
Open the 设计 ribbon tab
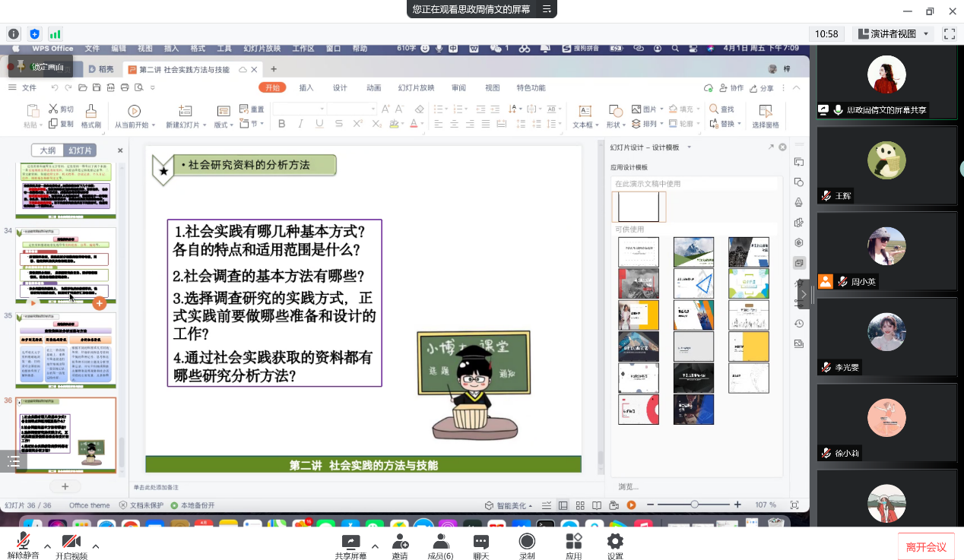[340, 87]
